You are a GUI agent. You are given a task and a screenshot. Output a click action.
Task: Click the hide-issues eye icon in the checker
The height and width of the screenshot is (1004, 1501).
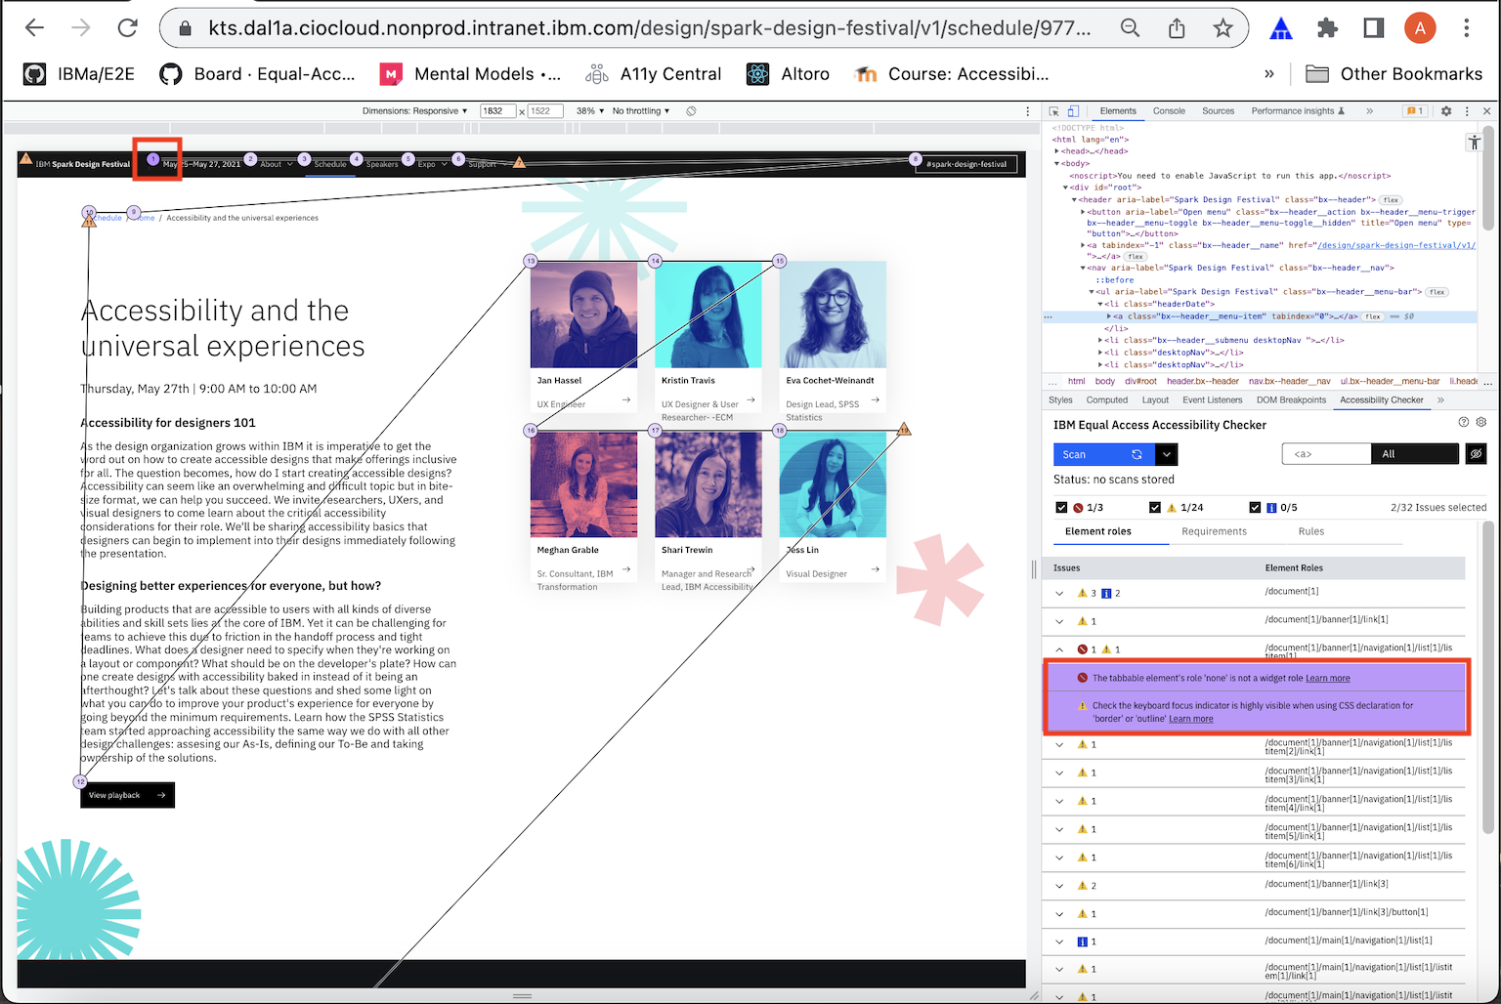[x=1478, y=453]
